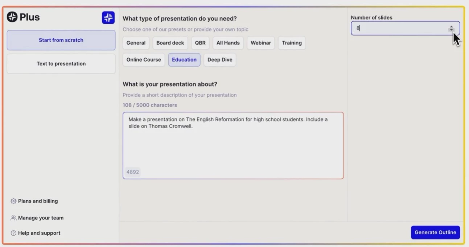Click the Help and support question icon
This screenshot has width=469, height=247.
(13, 233)
